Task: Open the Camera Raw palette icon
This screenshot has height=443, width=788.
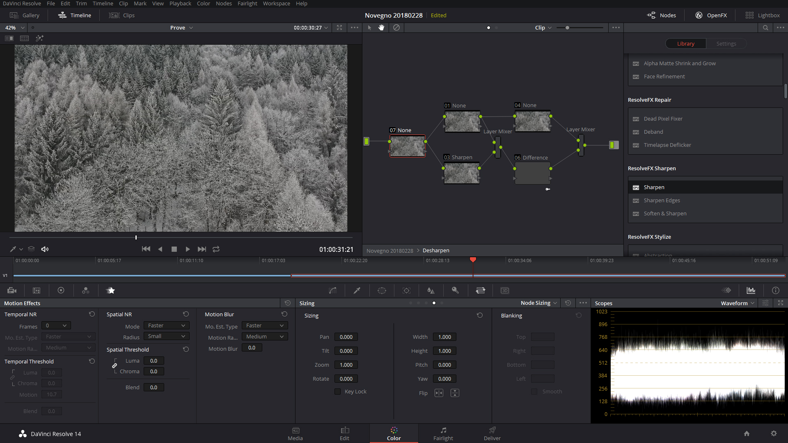Action: tap(12, 290)
